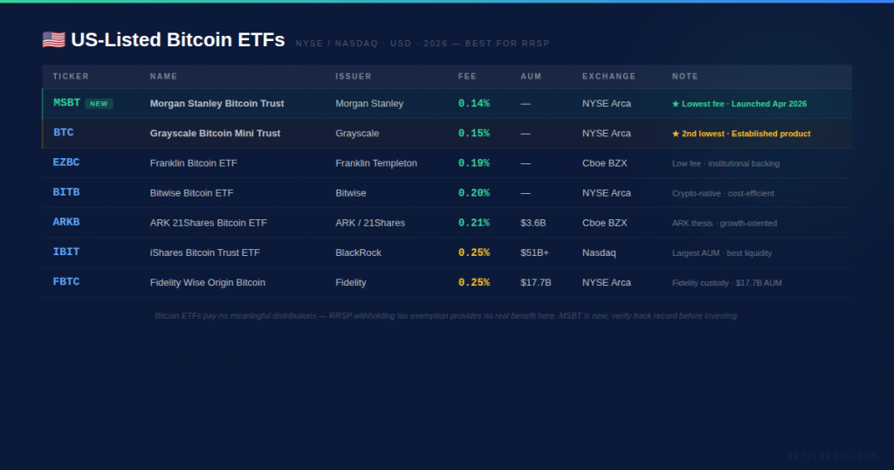This screenshot has width=894, height=470.
Task: Select Morgan Stanley Bitcoin Trust name
Action: (217, 103)
